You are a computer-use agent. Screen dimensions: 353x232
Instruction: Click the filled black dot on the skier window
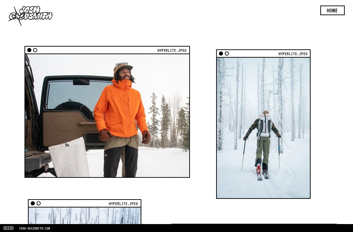(221, 54)
